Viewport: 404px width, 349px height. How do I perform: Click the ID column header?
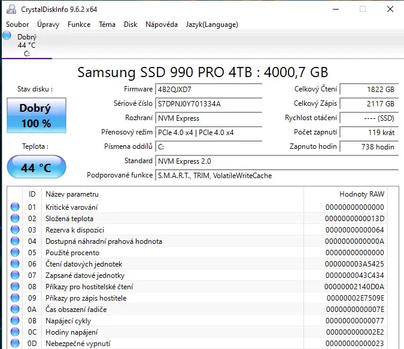32,194
